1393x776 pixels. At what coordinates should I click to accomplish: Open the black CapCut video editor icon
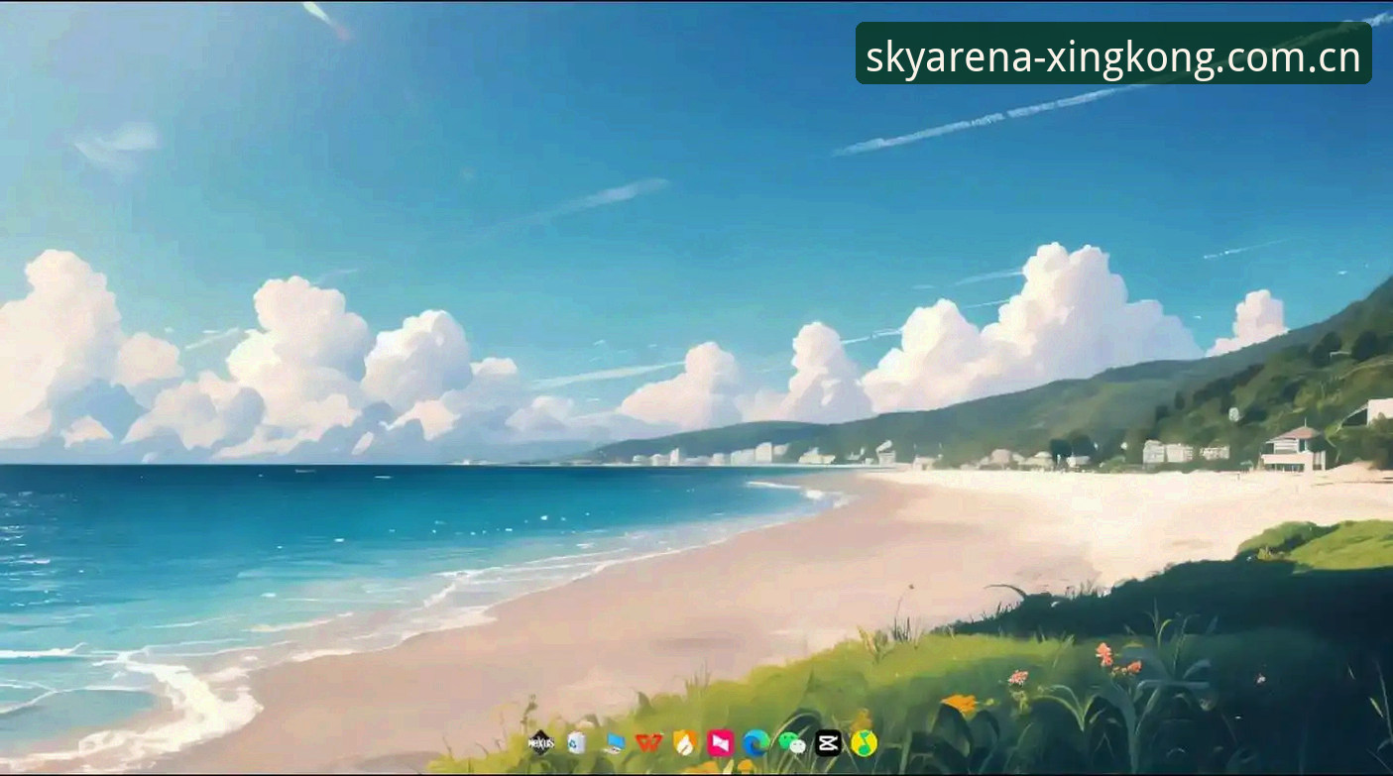[x=828, y=742]
